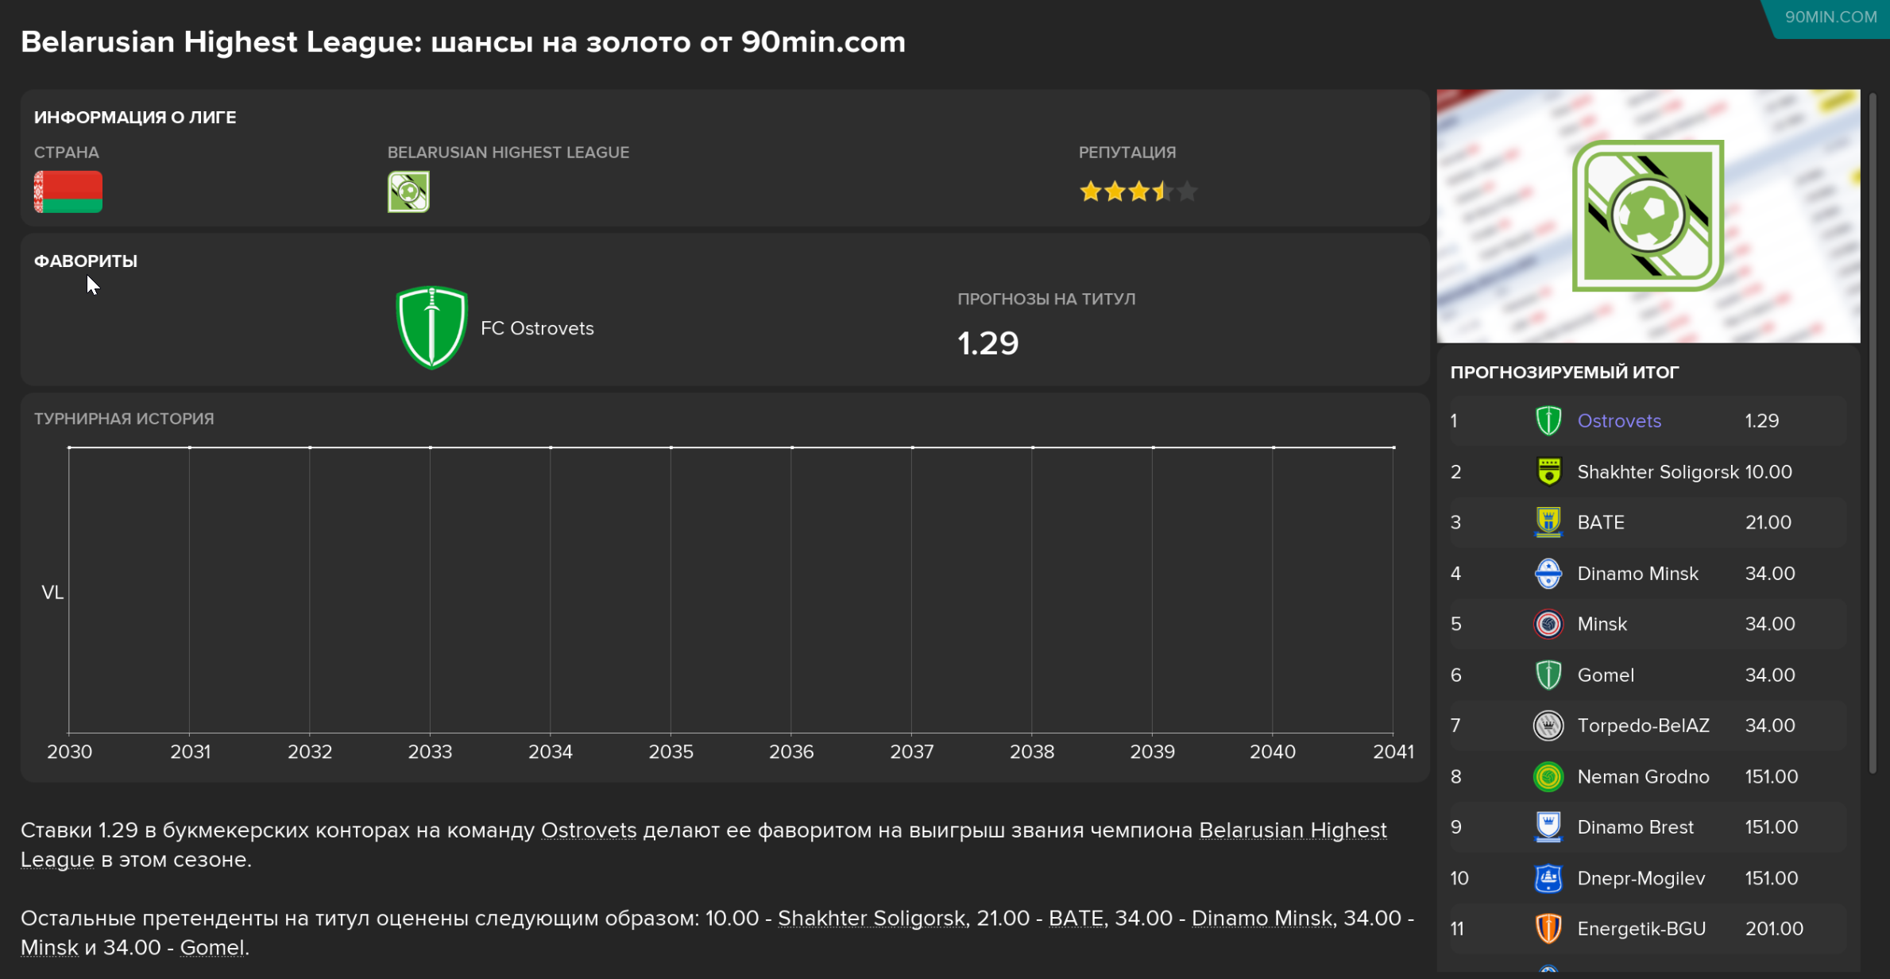Click Energetik-BGU odds value 201.00
1890x979 pixels.
pyautogui.click(x=1774, y=928)
